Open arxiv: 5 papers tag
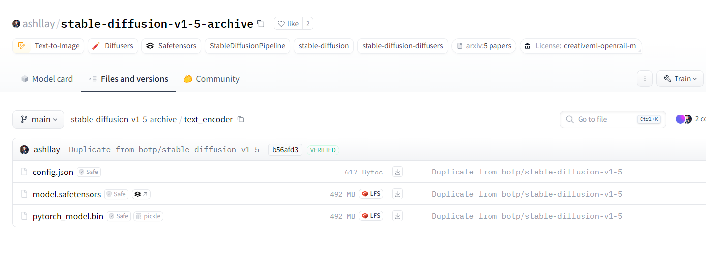This screenshot has height=259, width=706. 484,46
